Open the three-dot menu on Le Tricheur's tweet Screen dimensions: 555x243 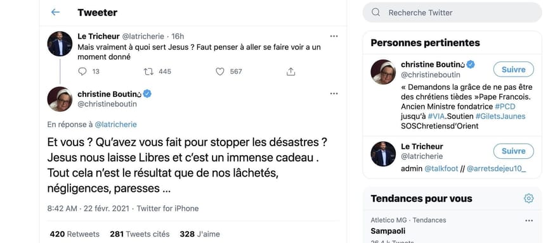click(x=334, y=36)
